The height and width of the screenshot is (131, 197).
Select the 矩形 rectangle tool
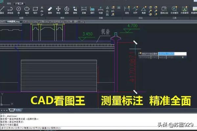[35, 10]
